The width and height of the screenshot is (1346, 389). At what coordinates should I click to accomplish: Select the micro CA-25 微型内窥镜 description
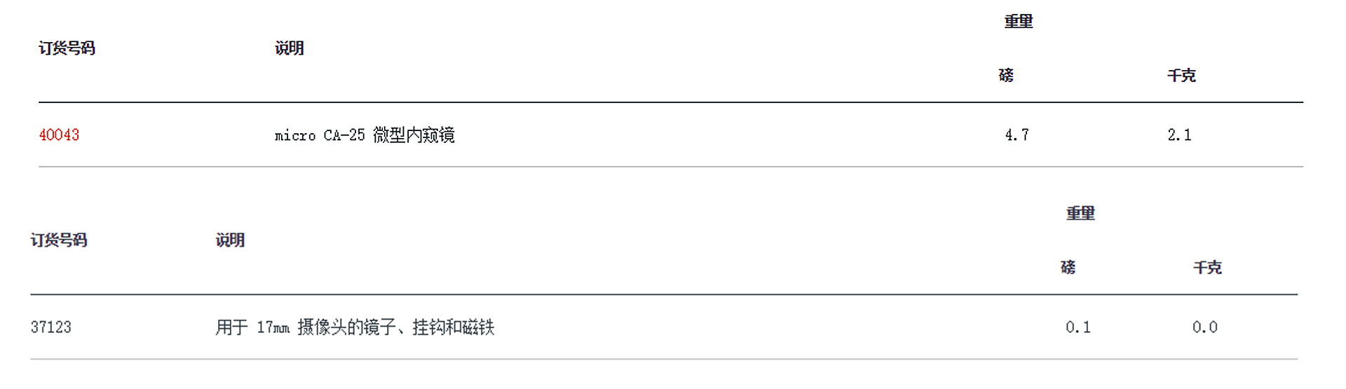pyautogui.click(x=365, y=135)
